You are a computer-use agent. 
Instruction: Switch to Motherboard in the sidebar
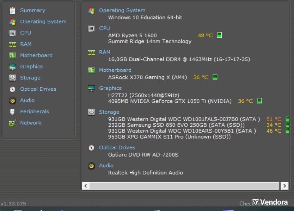(36, 55)
